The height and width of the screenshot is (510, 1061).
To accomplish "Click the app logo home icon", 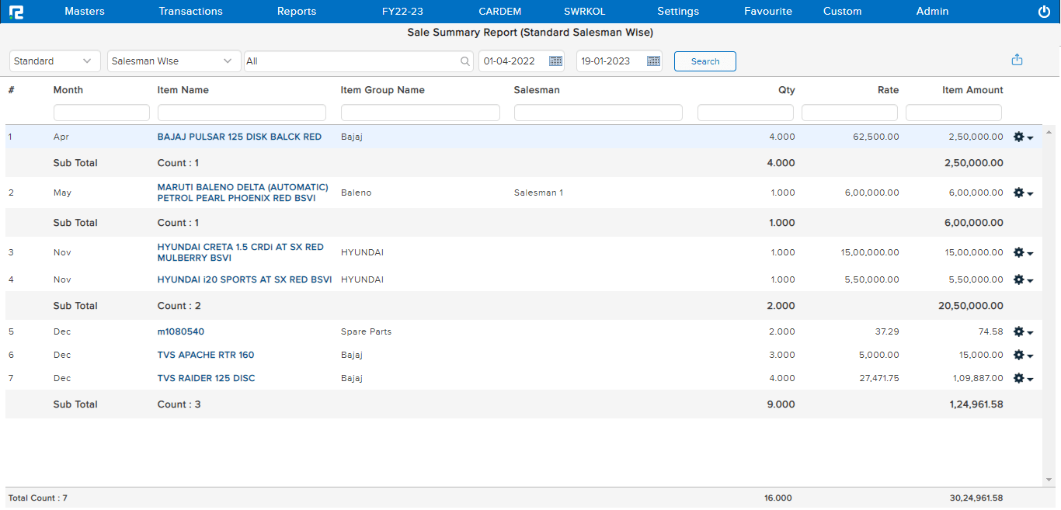I will (x=16, y=12).
